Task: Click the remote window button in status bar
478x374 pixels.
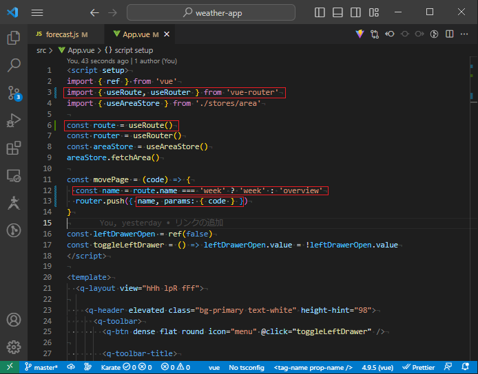Action: pyautogui.click(x=10, y=367)
